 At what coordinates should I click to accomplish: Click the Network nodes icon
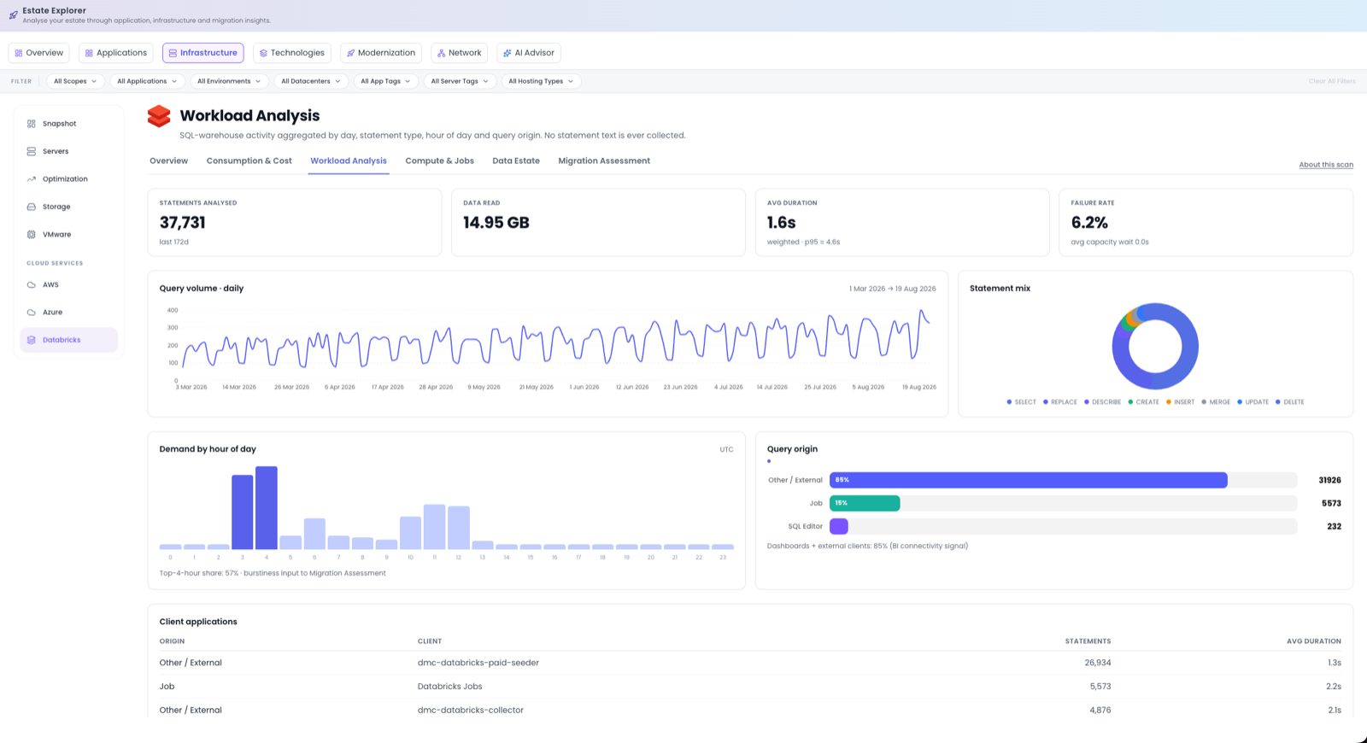point(441,53)
